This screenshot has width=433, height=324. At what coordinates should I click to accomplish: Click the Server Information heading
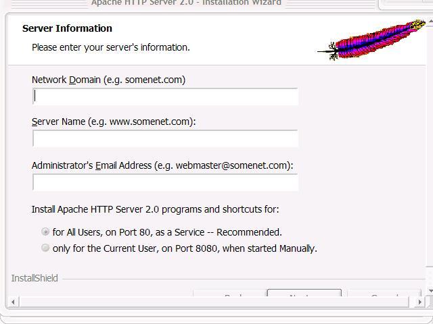coord(67,28)
